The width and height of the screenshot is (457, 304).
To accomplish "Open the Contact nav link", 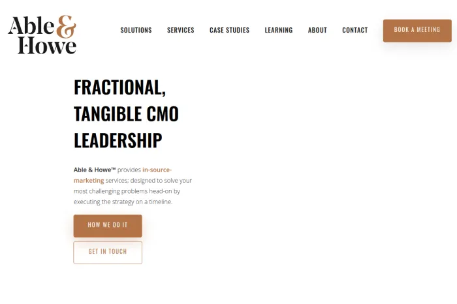I will point(355,30).
